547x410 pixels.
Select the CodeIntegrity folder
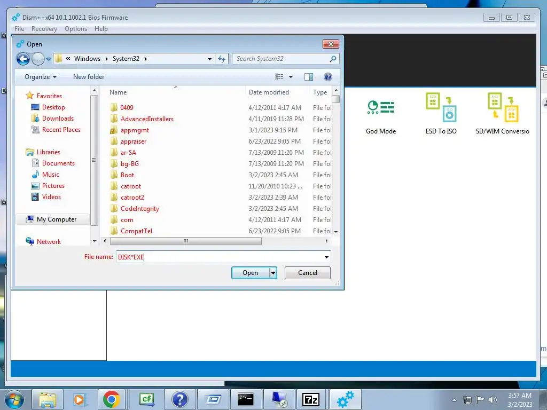tap(139, 209)
